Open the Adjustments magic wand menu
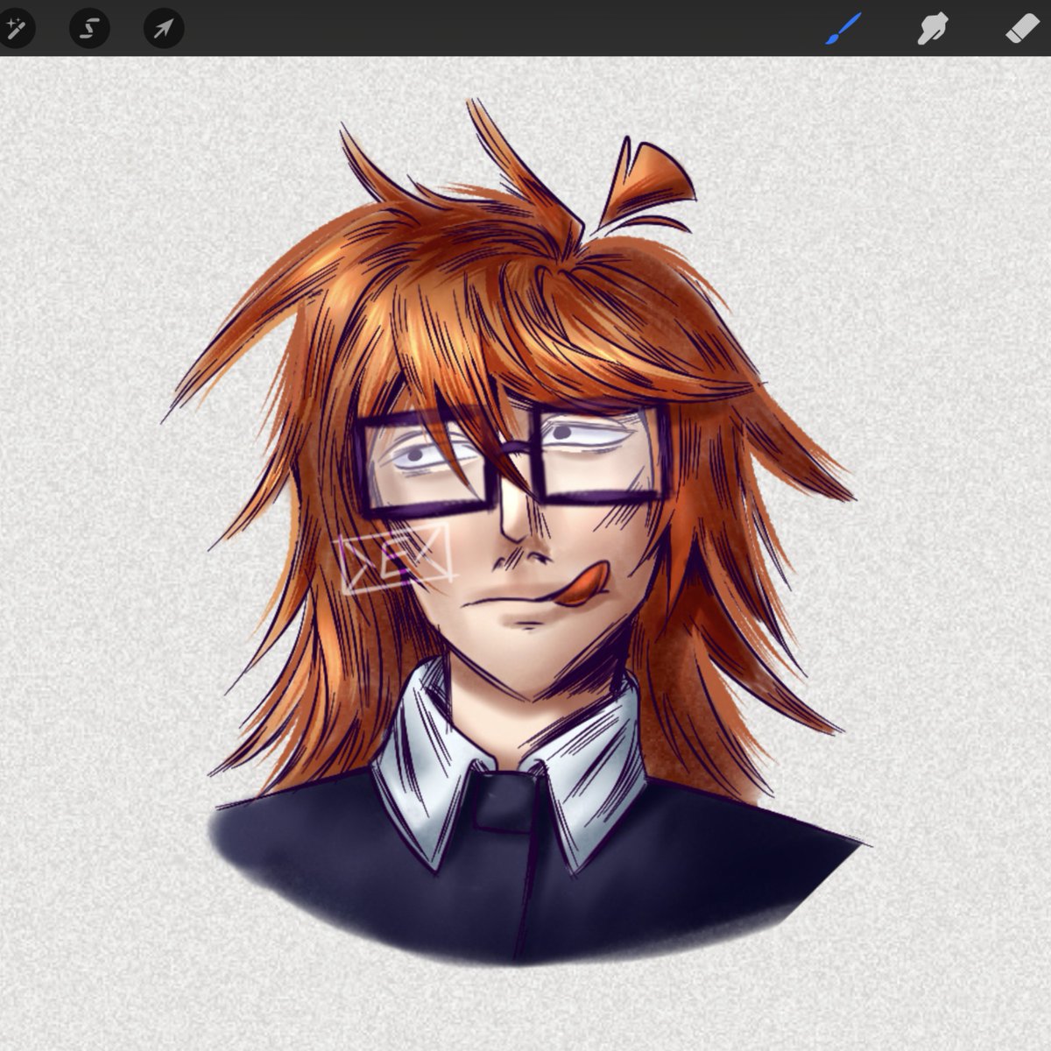The height and width of the screenshot is (1051, 1051). pos(15,29)
